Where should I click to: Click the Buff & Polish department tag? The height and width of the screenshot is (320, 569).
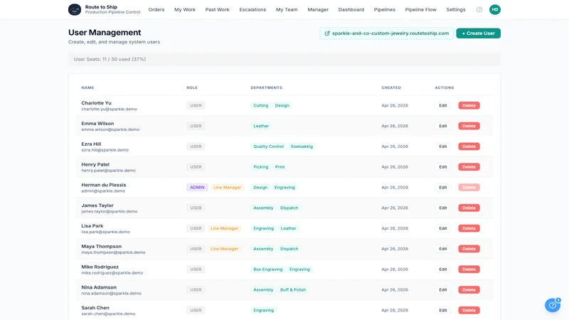tap(293, 290)
